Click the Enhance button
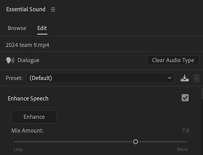Screen dimensions: 203x155 point(34,117)
